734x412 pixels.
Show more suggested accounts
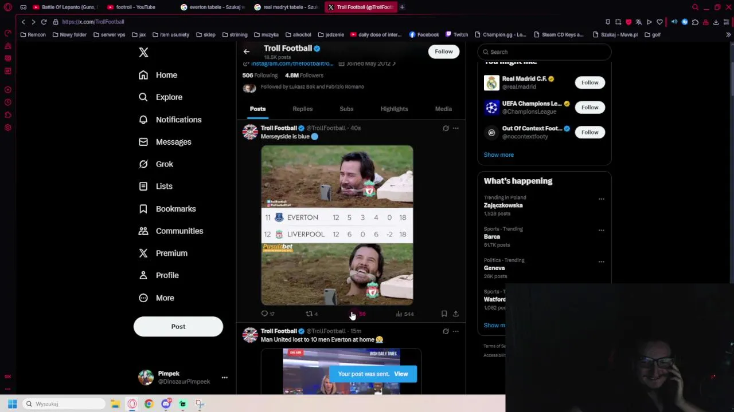(498, 155)
